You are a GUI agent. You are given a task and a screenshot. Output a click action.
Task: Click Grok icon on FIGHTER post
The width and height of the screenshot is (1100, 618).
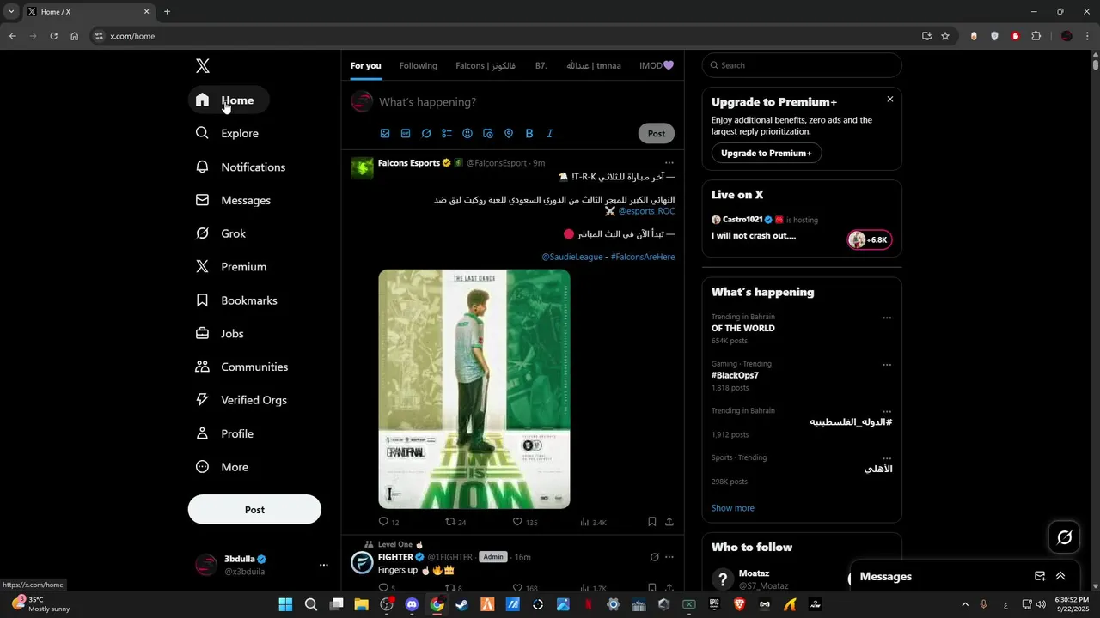(x=654, y=557)
